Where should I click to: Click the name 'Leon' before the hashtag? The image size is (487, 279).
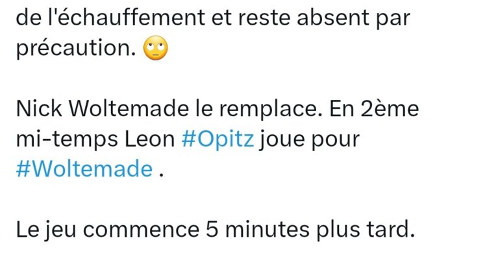point(150,139)
